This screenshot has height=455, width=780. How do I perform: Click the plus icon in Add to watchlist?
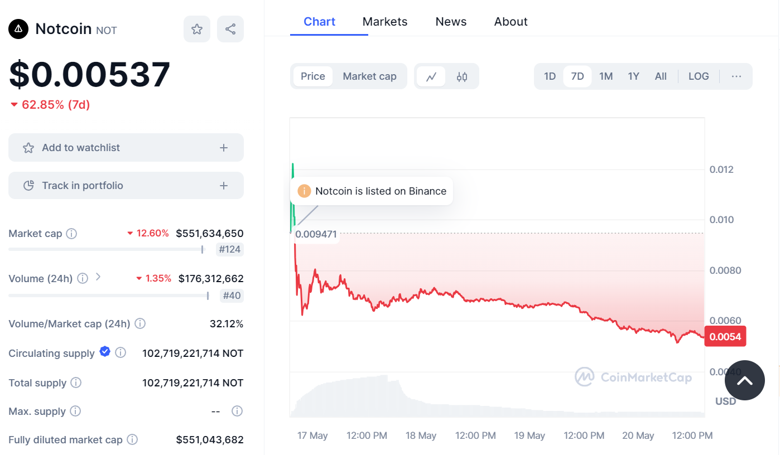(224, 148)
